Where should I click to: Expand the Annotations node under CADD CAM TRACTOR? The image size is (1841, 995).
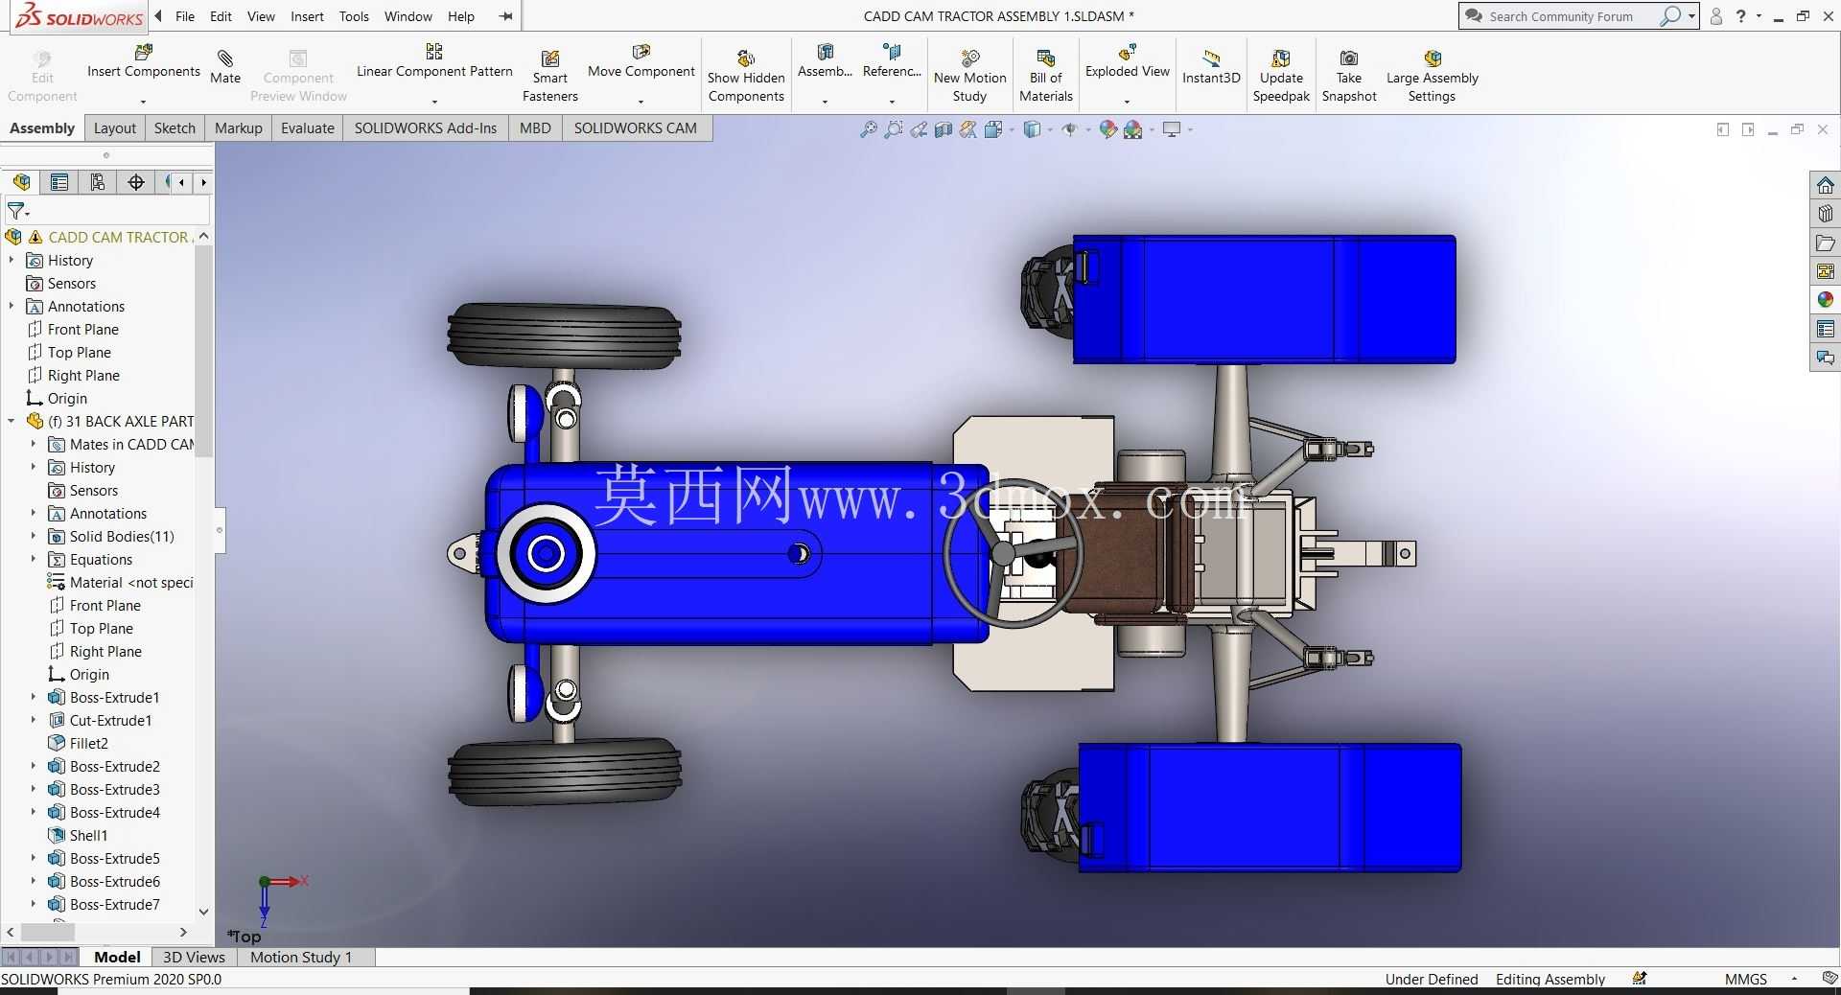[12, 307]
